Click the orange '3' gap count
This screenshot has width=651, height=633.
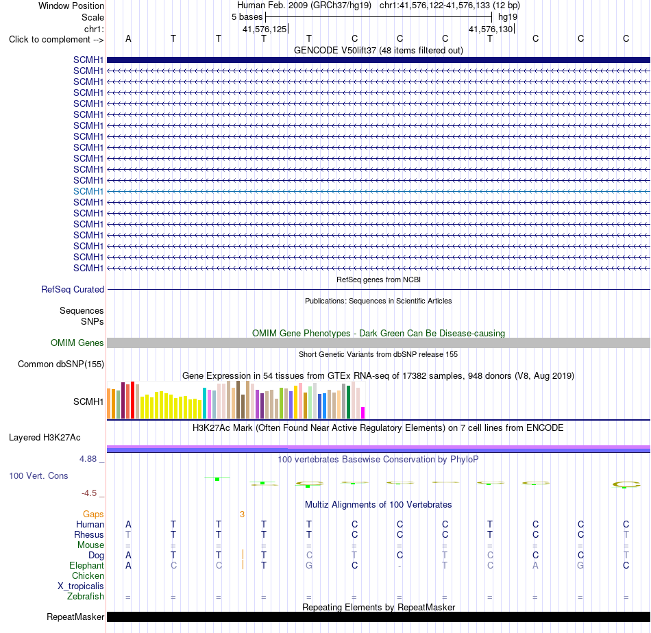(242, 514)
